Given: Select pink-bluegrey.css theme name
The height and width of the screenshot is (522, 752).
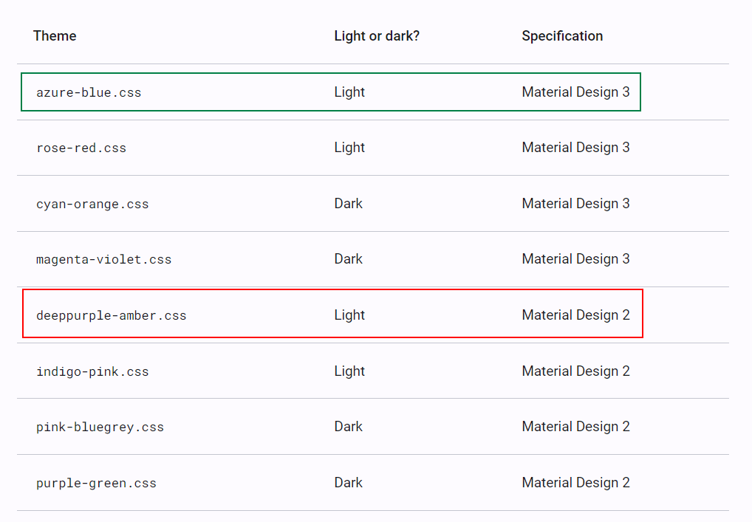Looking at the screenshot, I should [x=100, y=427].
